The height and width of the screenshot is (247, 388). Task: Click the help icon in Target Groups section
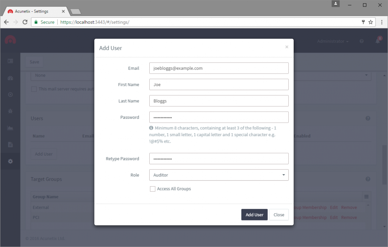(368, 179)
